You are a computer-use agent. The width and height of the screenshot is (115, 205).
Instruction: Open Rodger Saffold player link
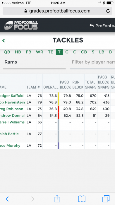(12, 96)
